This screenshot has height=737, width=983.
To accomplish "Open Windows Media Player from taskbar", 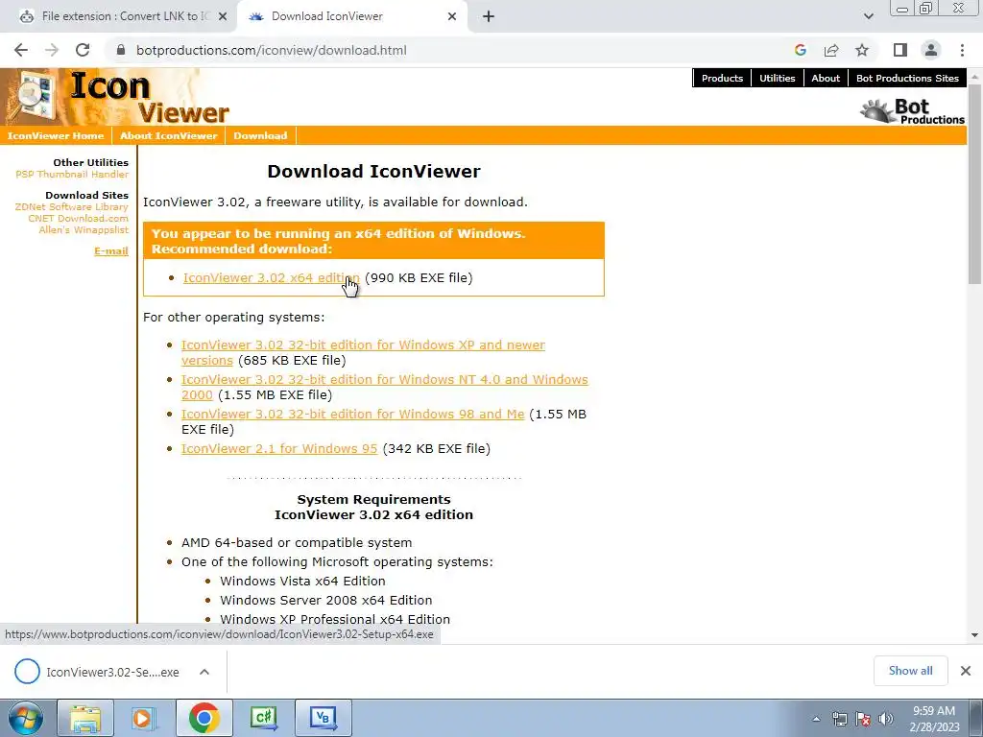I will pyautogui.click(x=143, y=718).
